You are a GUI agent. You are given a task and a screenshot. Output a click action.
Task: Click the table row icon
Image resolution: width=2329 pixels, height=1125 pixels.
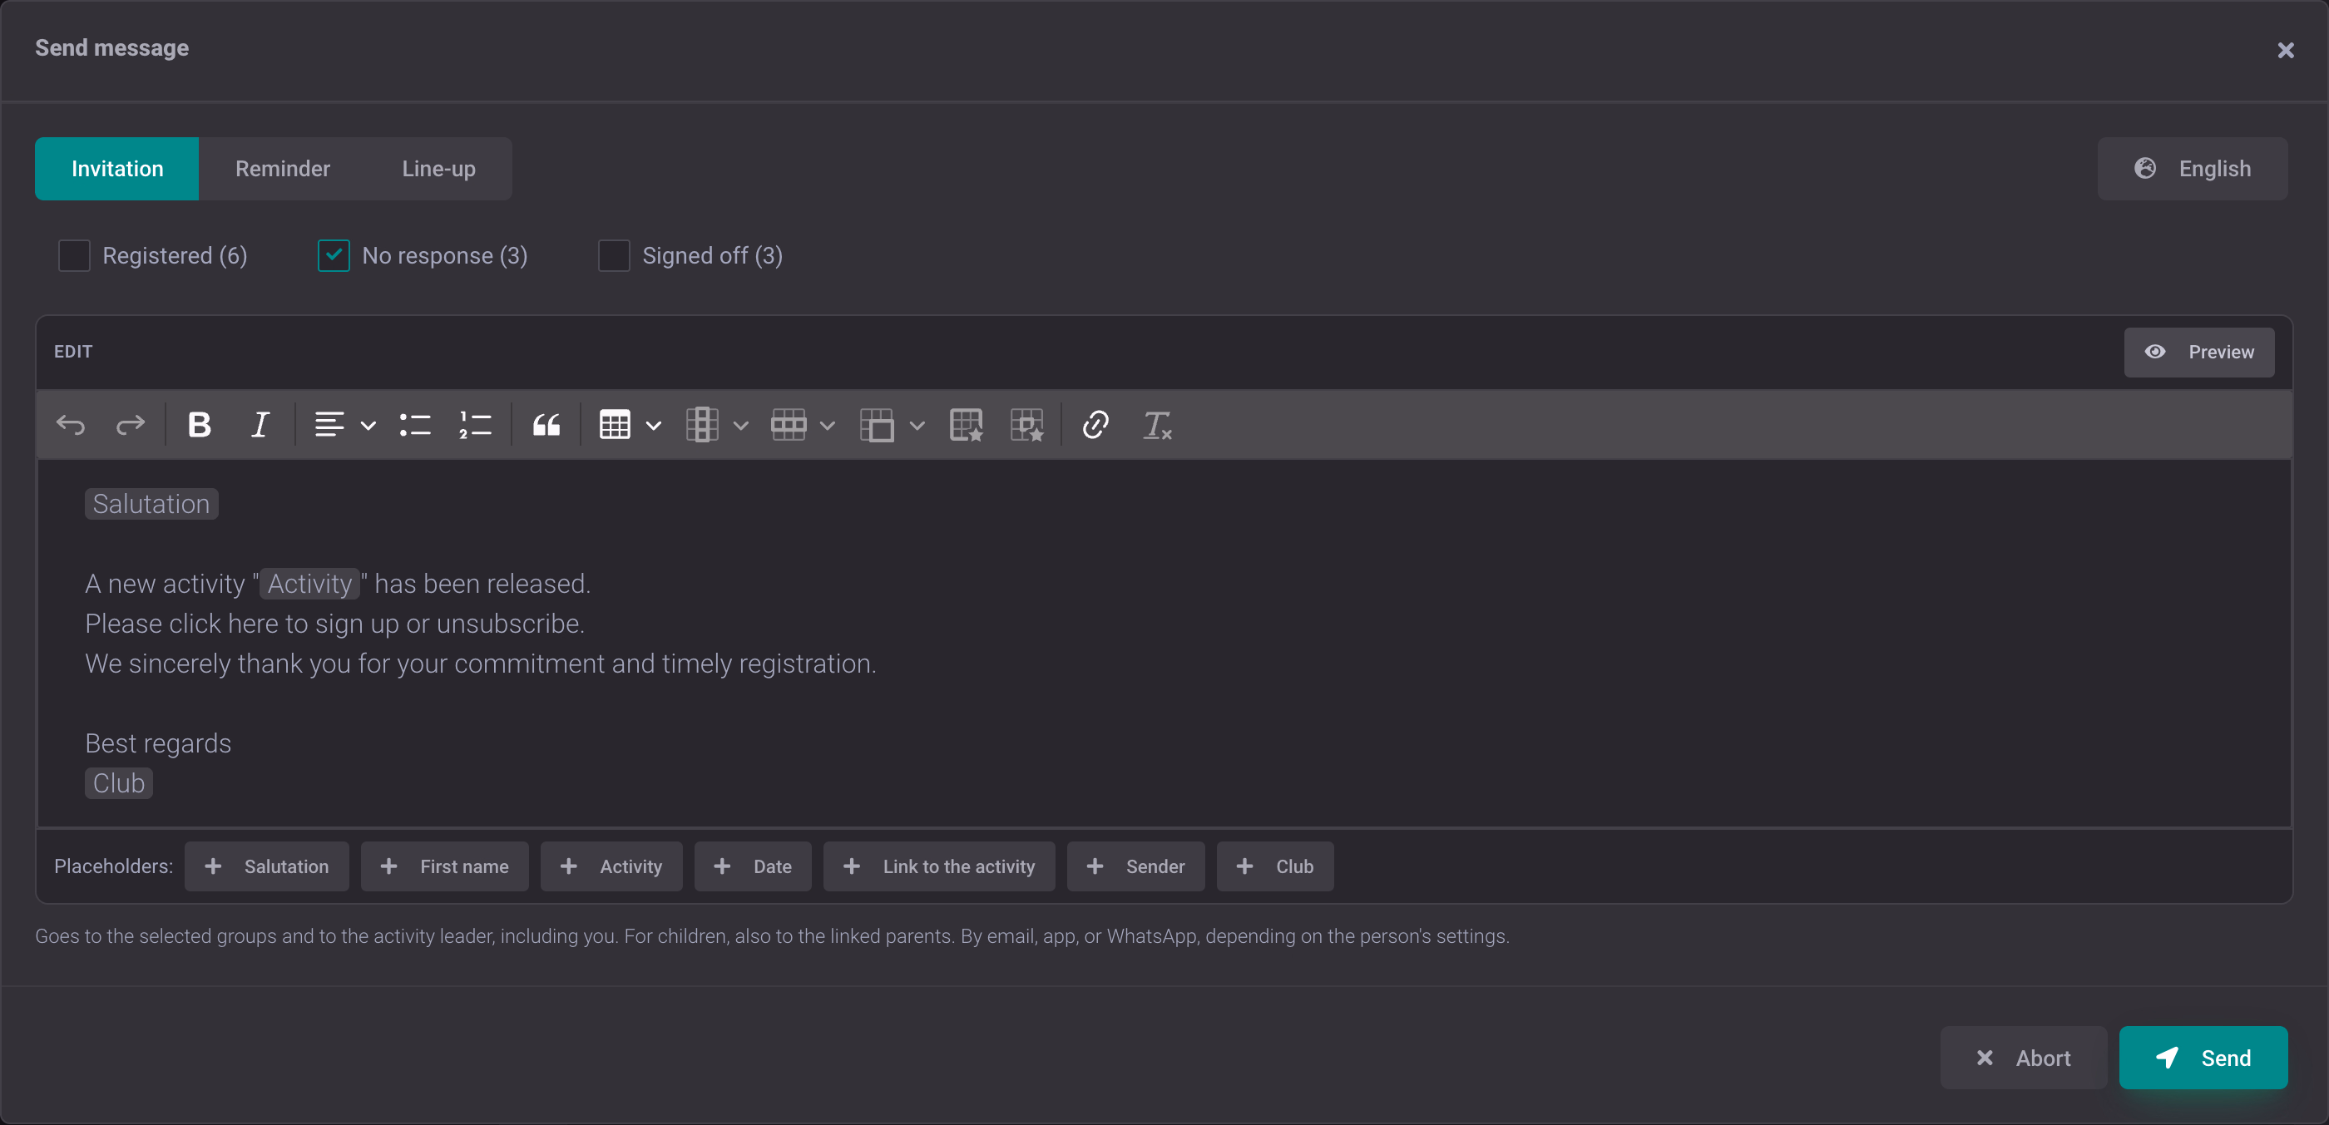(789, 425)
